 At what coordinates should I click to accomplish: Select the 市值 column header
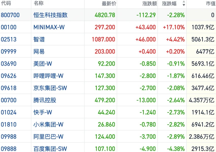click(211, 4)
